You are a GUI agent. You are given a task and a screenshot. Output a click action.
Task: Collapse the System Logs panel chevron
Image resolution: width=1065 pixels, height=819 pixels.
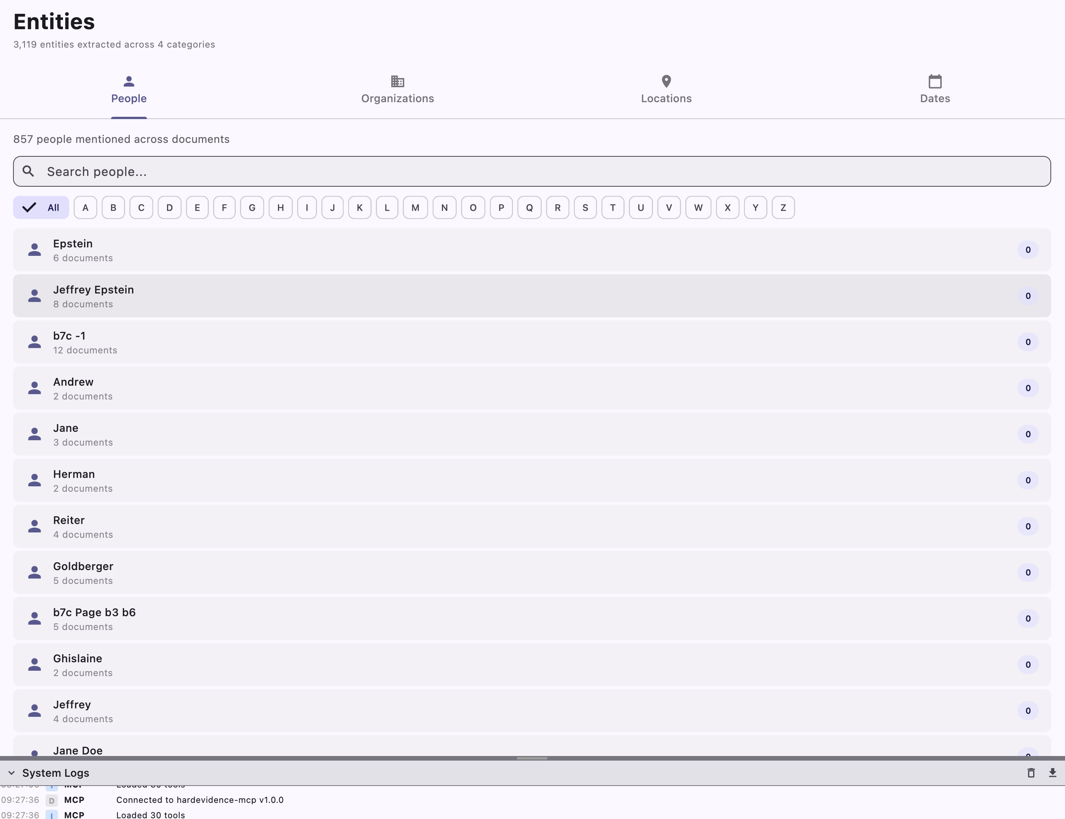coord(12,773)
